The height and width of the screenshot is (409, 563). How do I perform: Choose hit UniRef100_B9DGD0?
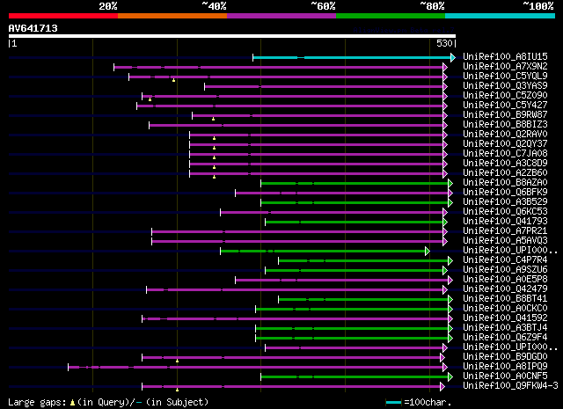505,357
